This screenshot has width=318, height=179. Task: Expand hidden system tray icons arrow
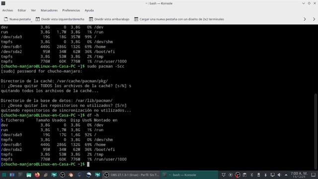[286, 175]
